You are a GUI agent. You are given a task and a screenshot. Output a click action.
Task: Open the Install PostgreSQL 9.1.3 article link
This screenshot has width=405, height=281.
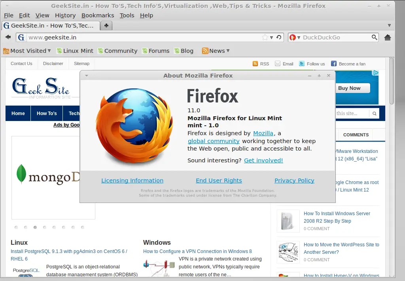point(69,255)
